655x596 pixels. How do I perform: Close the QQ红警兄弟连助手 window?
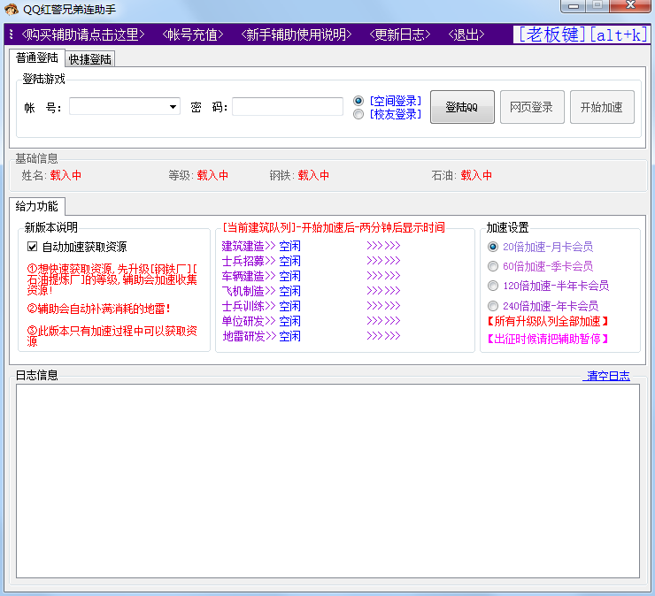631,6
